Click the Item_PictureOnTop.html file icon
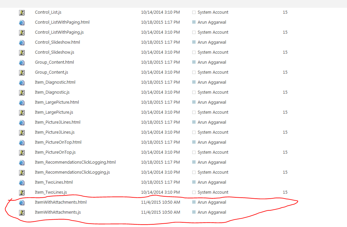The width and height of the screenshot is (347, 227). coord(22,143)
